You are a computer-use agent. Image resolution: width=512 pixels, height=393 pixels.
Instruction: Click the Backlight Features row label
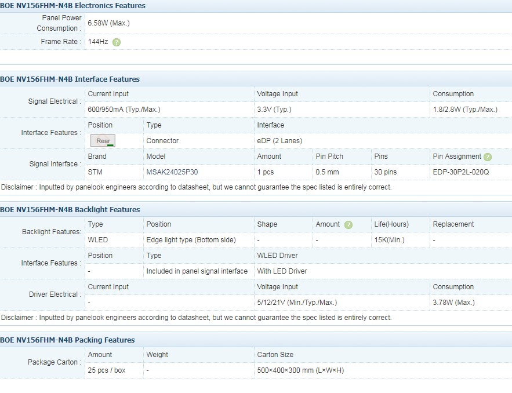(x=52, y=232)
